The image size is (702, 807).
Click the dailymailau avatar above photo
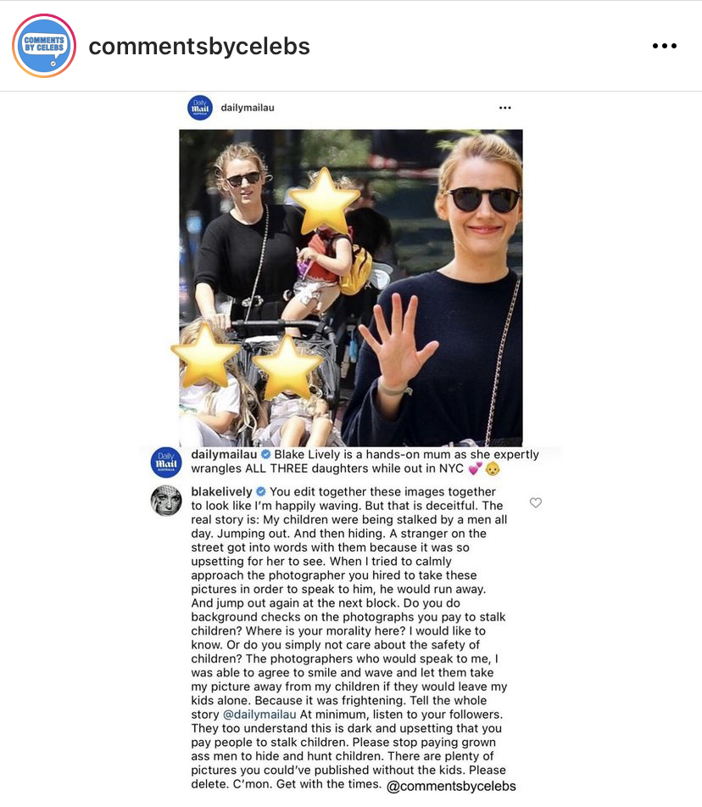[x=200, y=108]
